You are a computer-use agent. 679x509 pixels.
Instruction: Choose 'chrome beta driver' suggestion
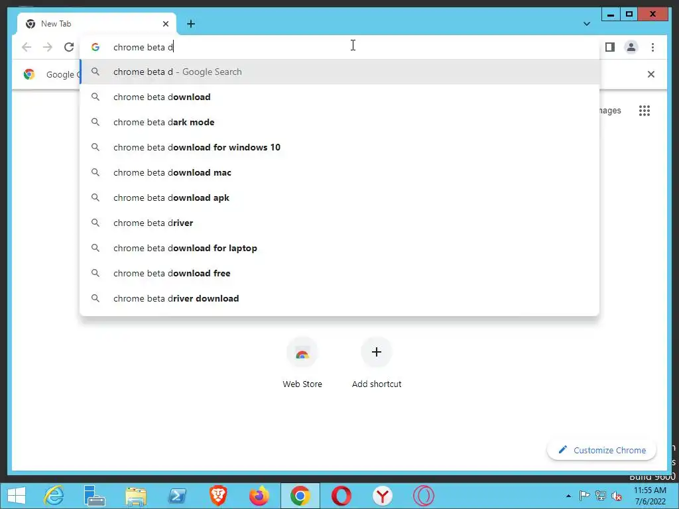tap(340, 223)
